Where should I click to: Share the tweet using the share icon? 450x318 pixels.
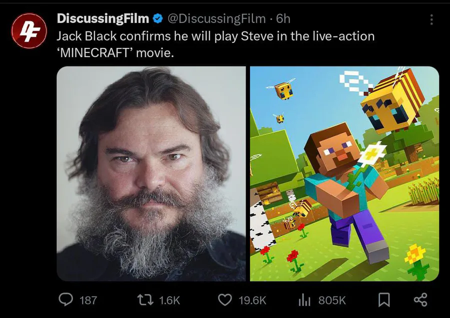coord(420,299)
